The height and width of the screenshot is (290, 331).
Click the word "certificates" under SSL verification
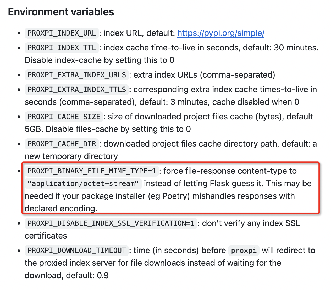coord(46,236)
